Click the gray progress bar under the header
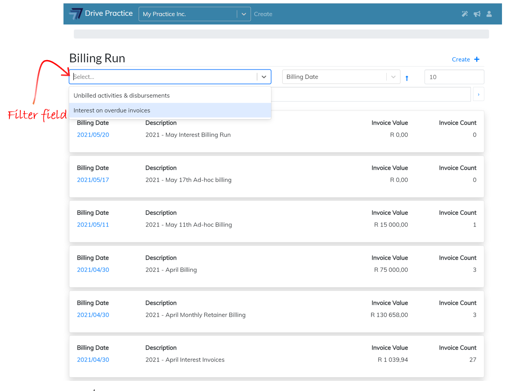The image size is (506, 391). pyautogui.click(x=281, y=34)
